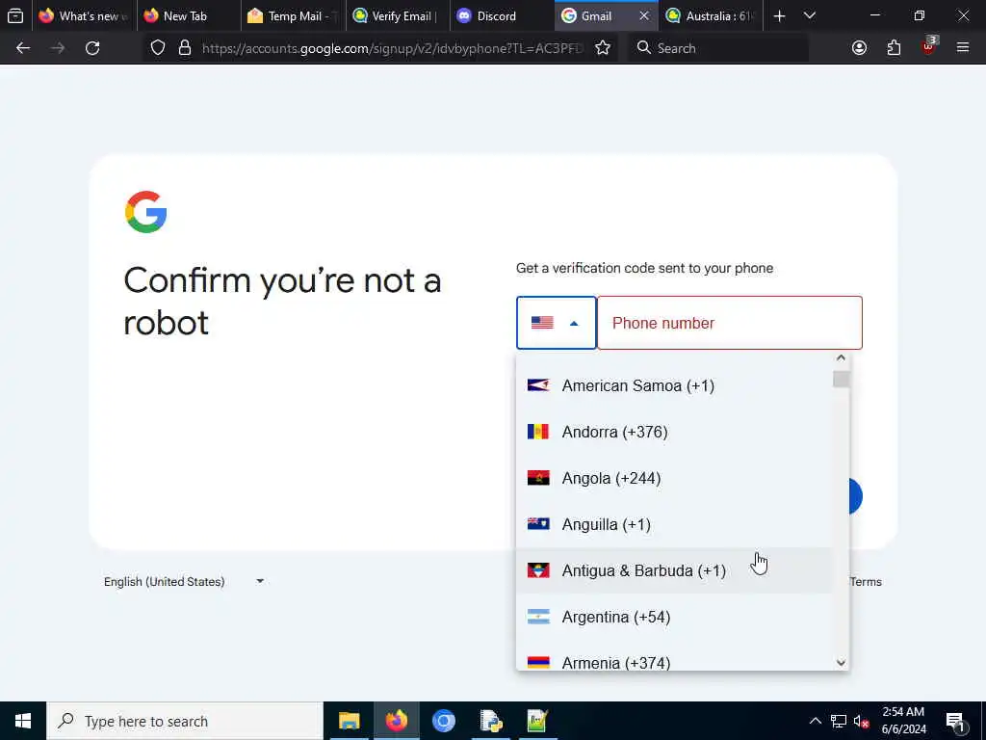This screenshot has width=986, height=740.
Task: Select Antigua & Barbuda (+1)
Action: [673, 570]
